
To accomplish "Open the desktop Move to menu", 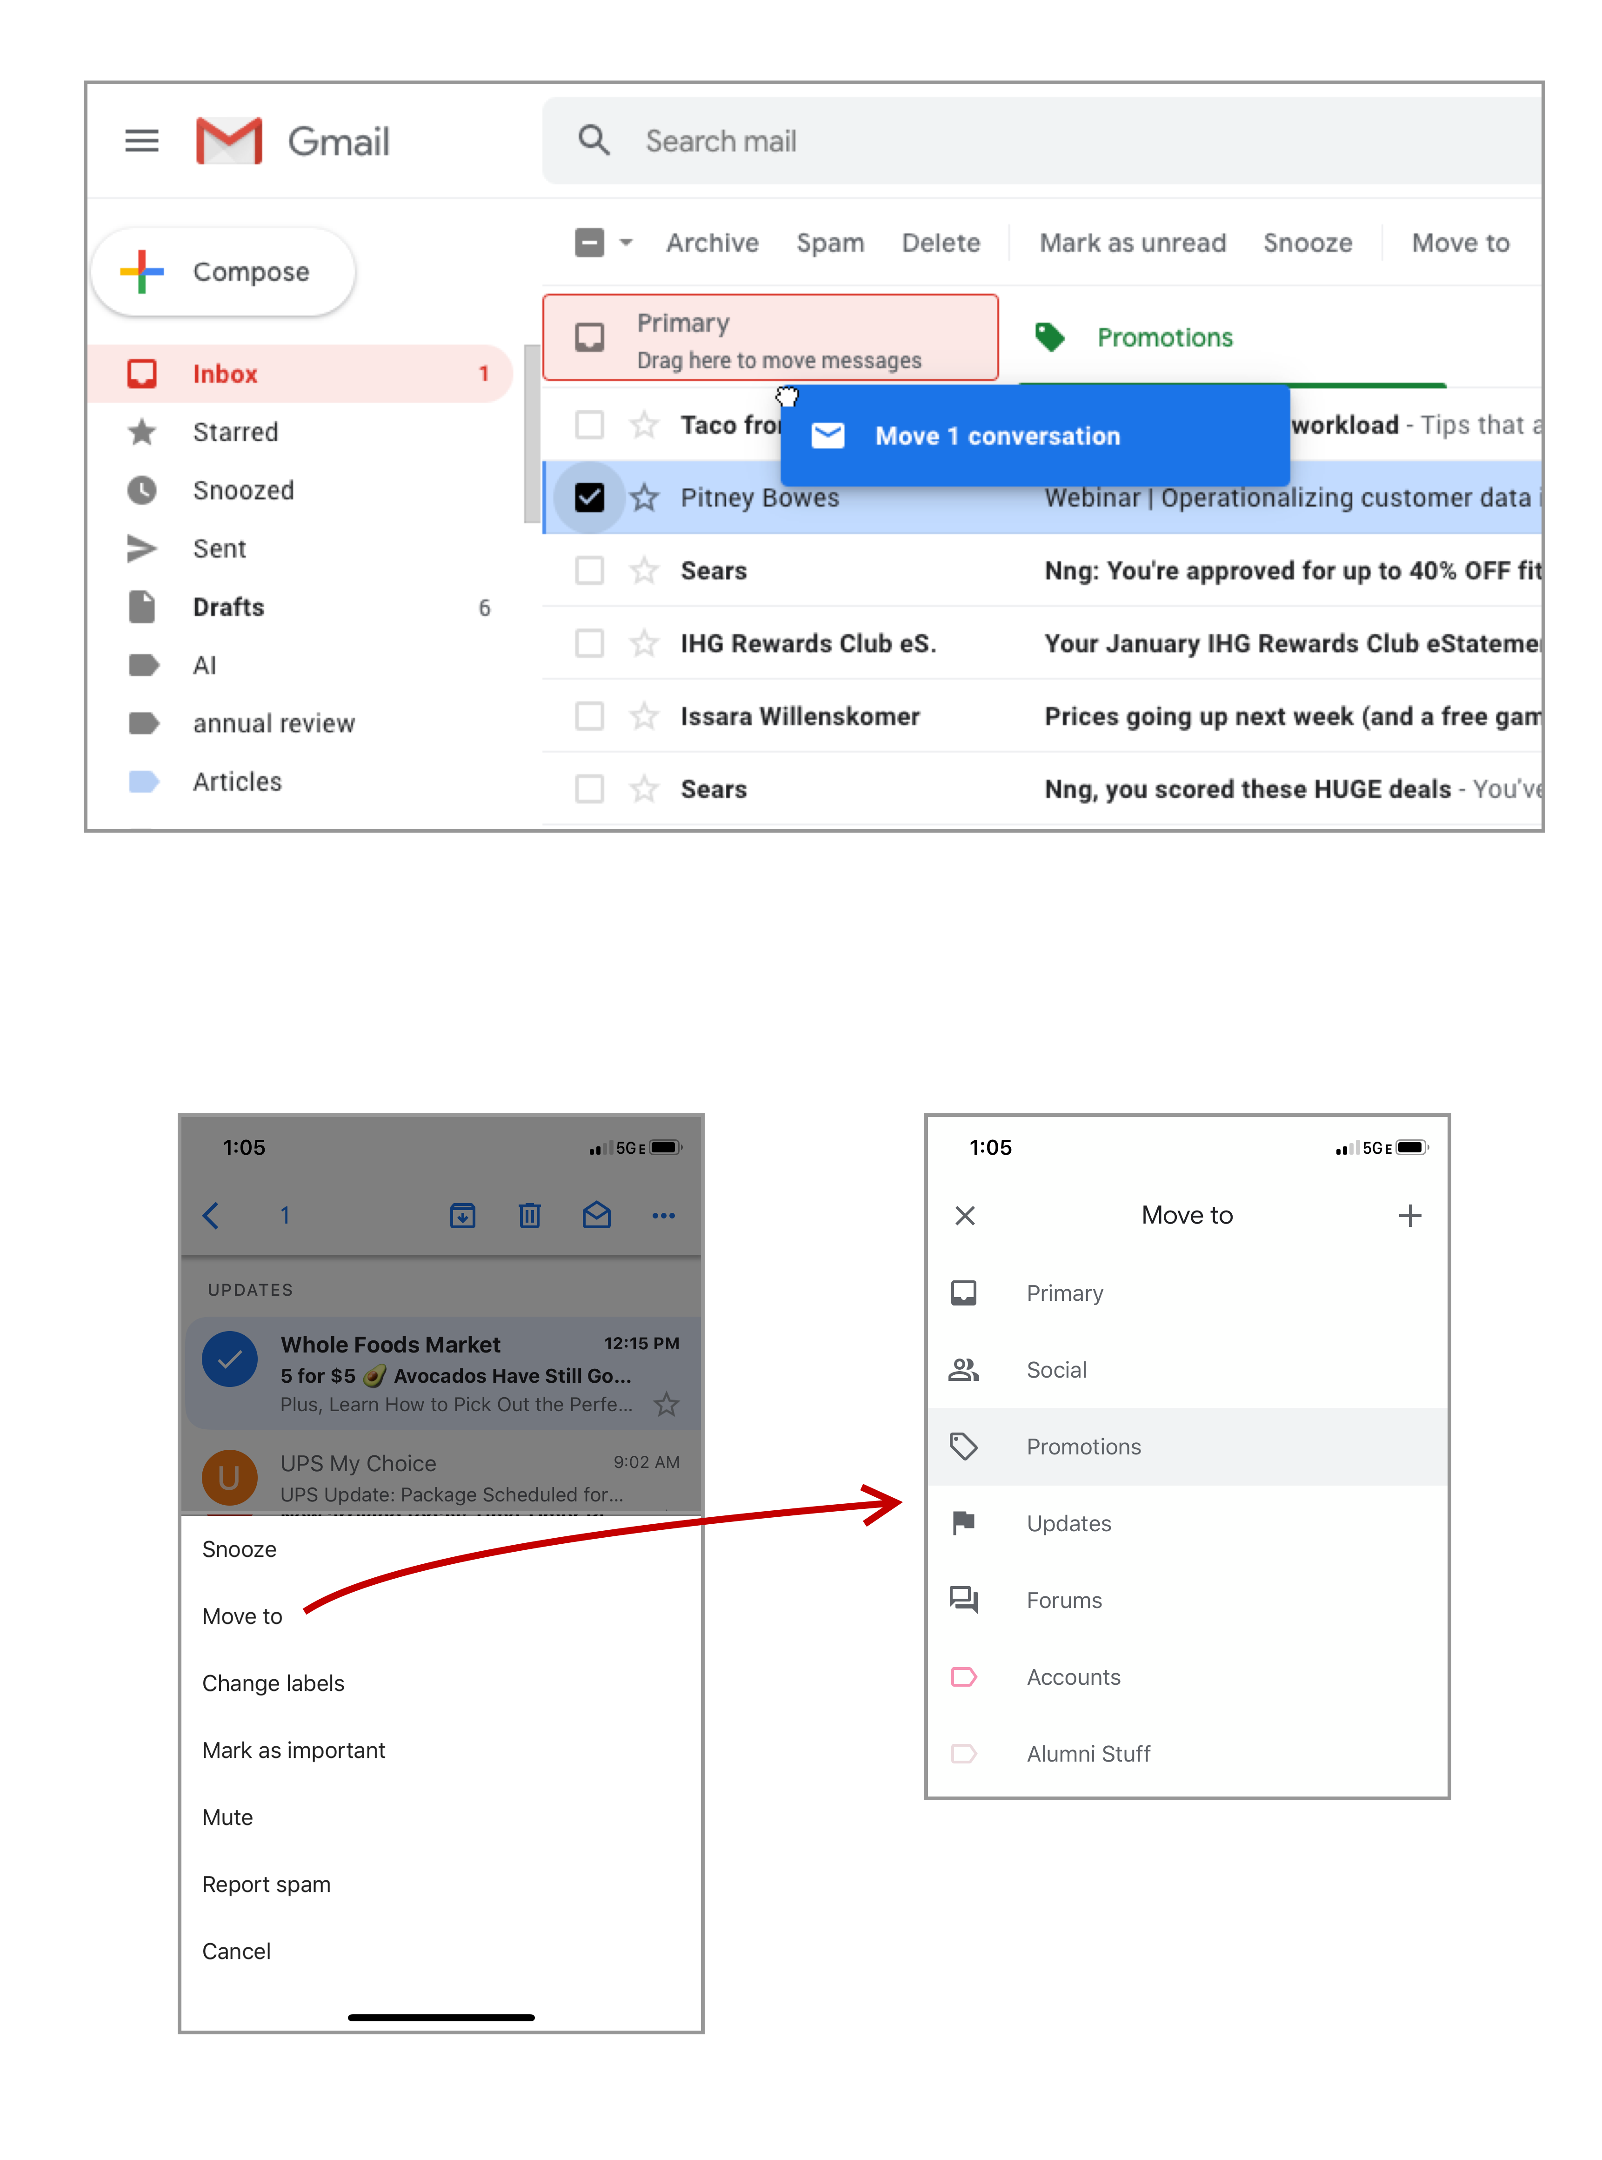I will point(1460,242).
